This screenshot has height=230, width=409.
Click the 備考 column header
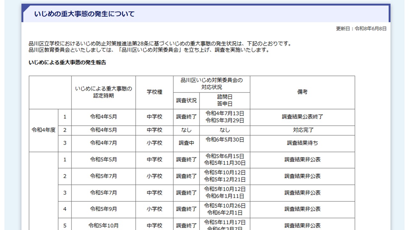pos(302,92)
